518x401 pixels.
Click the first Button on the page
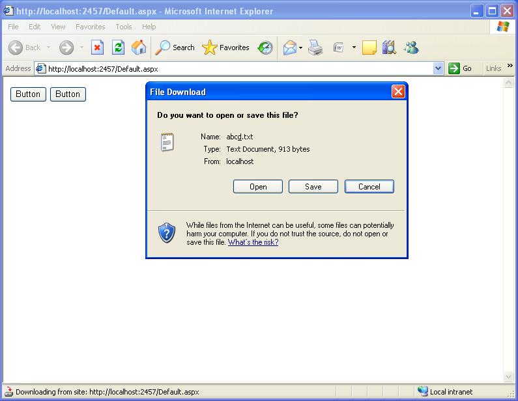28,94
